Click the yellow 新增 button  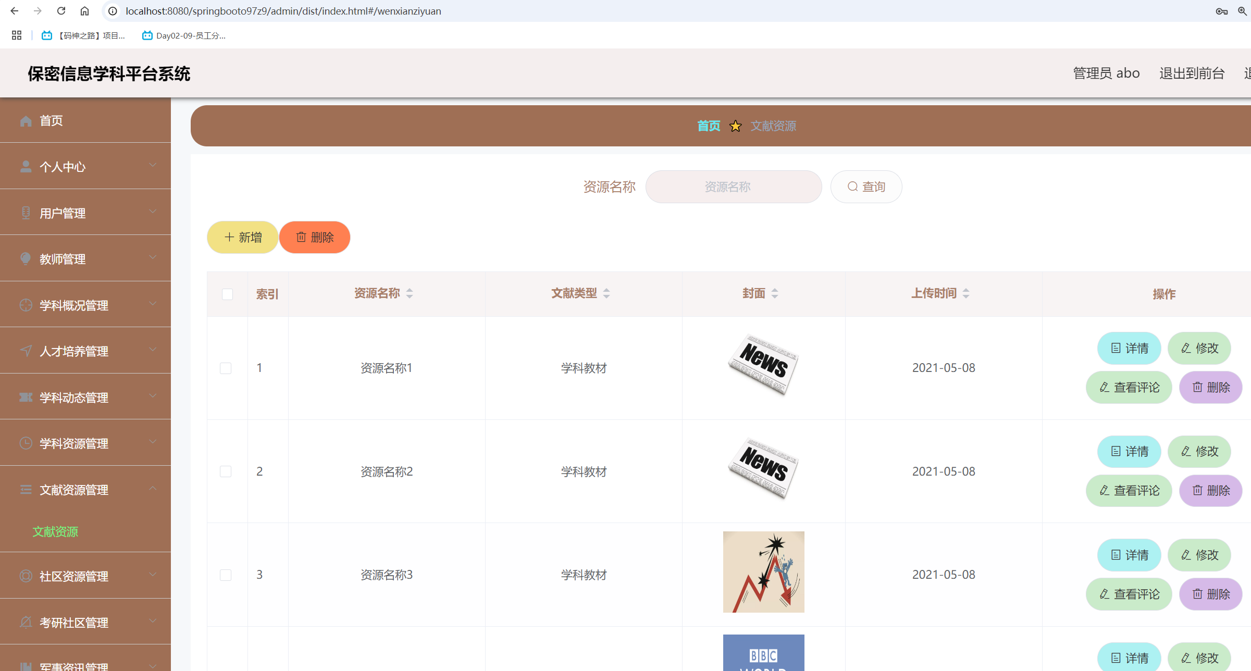pos(243,238)
